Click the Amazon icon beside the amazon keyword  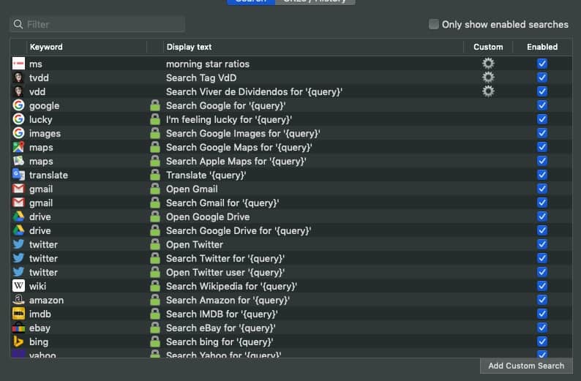[x=18, y=300]
